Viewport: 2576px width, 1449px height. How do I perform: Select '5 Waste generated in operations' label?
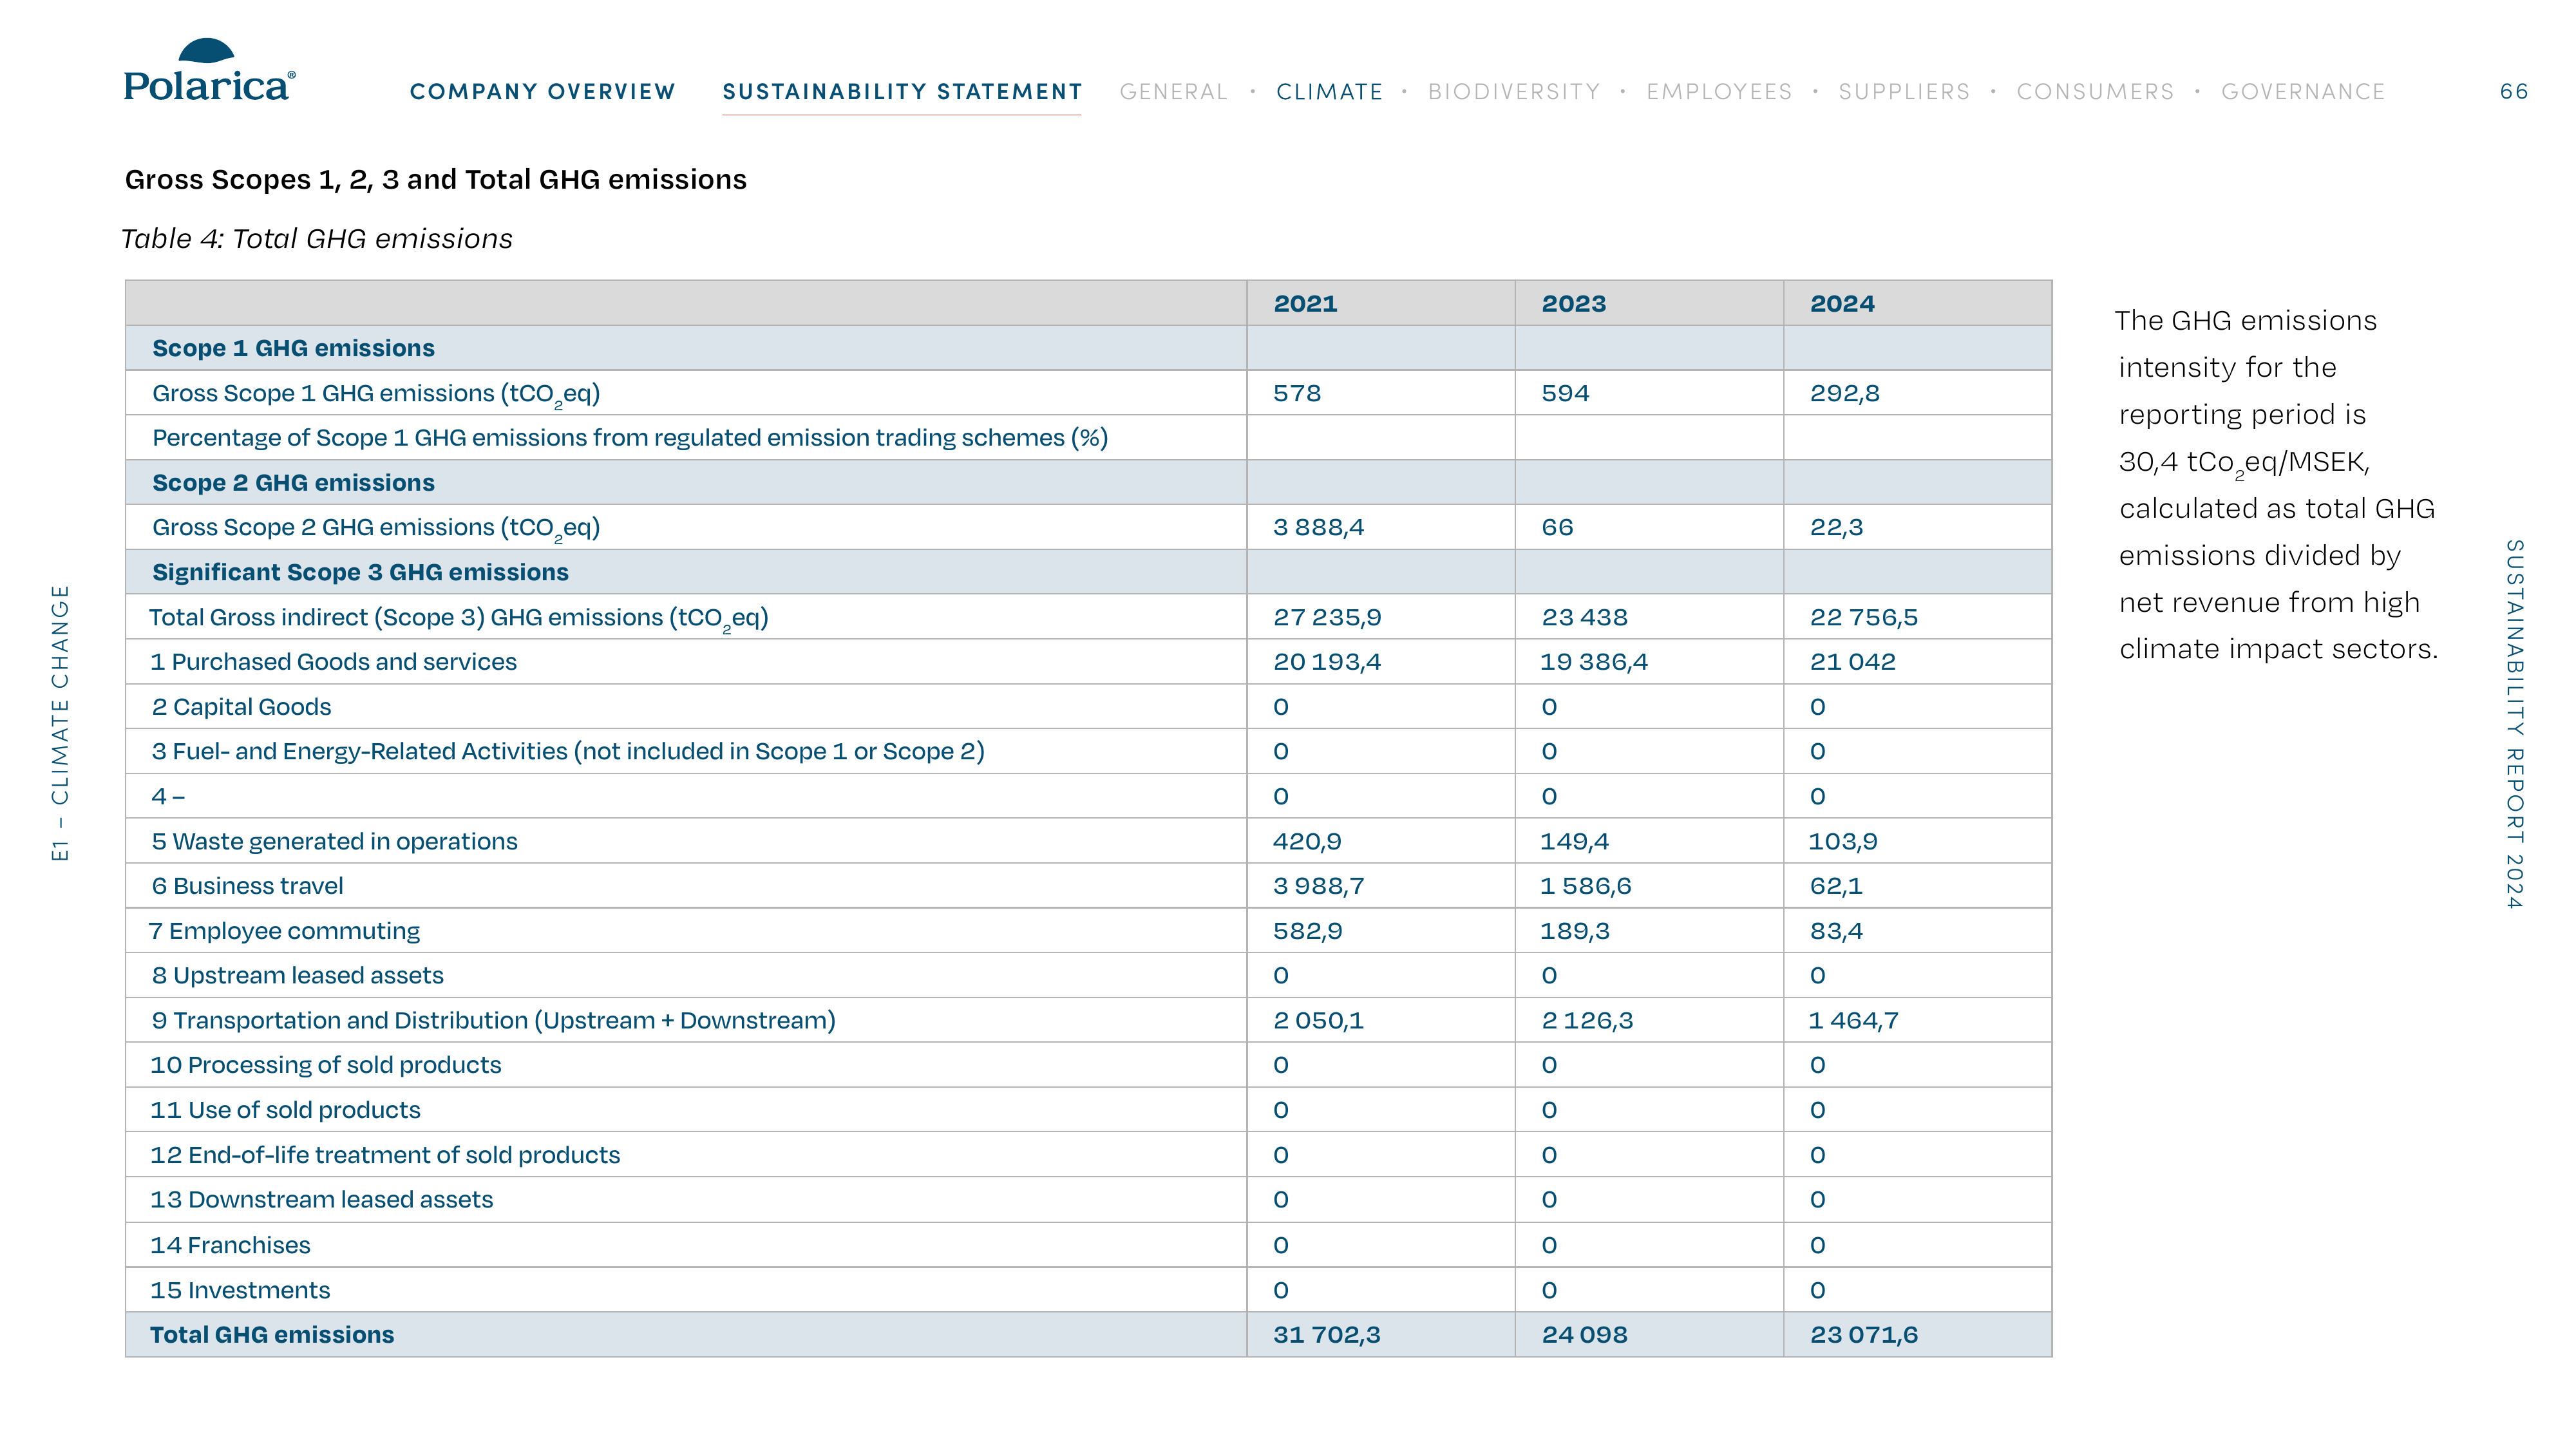point(334,841)
